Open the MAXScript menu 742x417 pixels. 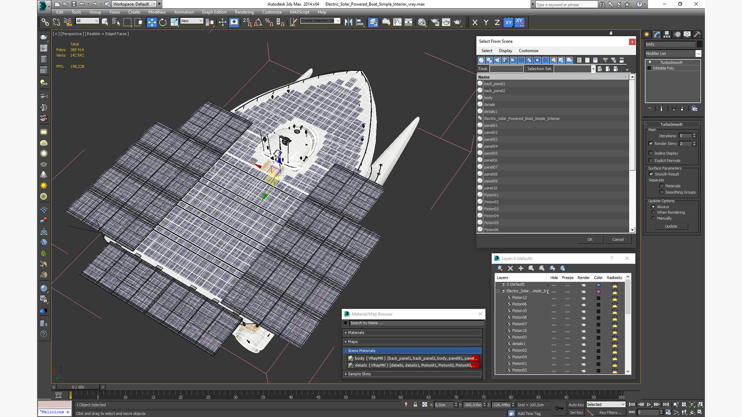(300, 12)
